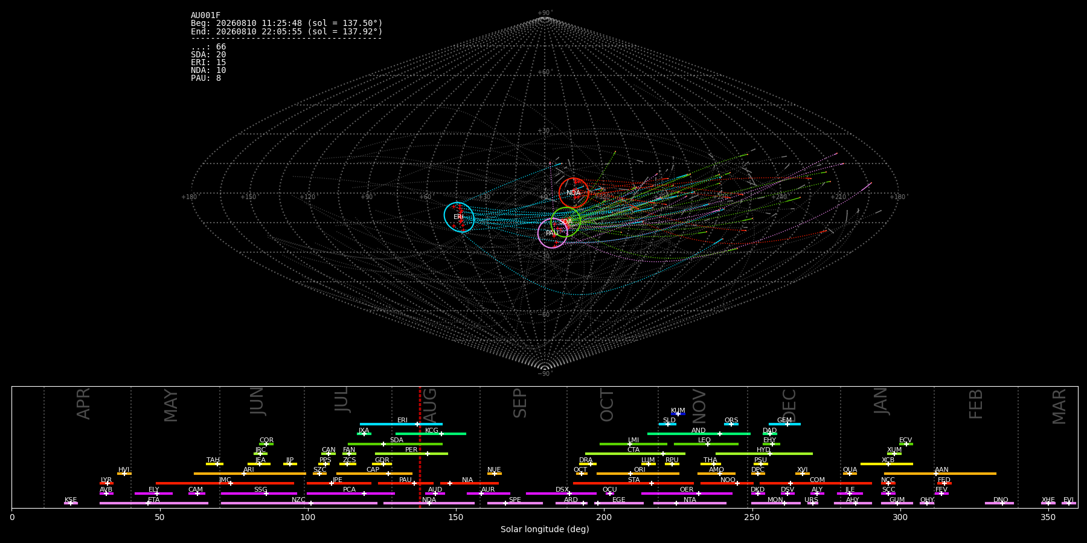This screenshot has height=543, width=1087.
Task: Click the Solar longitude axis label
Action: click(545, 529)
